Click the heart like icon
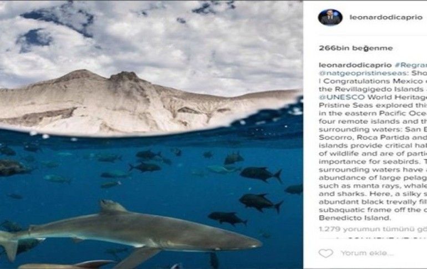 click(326, 253)
